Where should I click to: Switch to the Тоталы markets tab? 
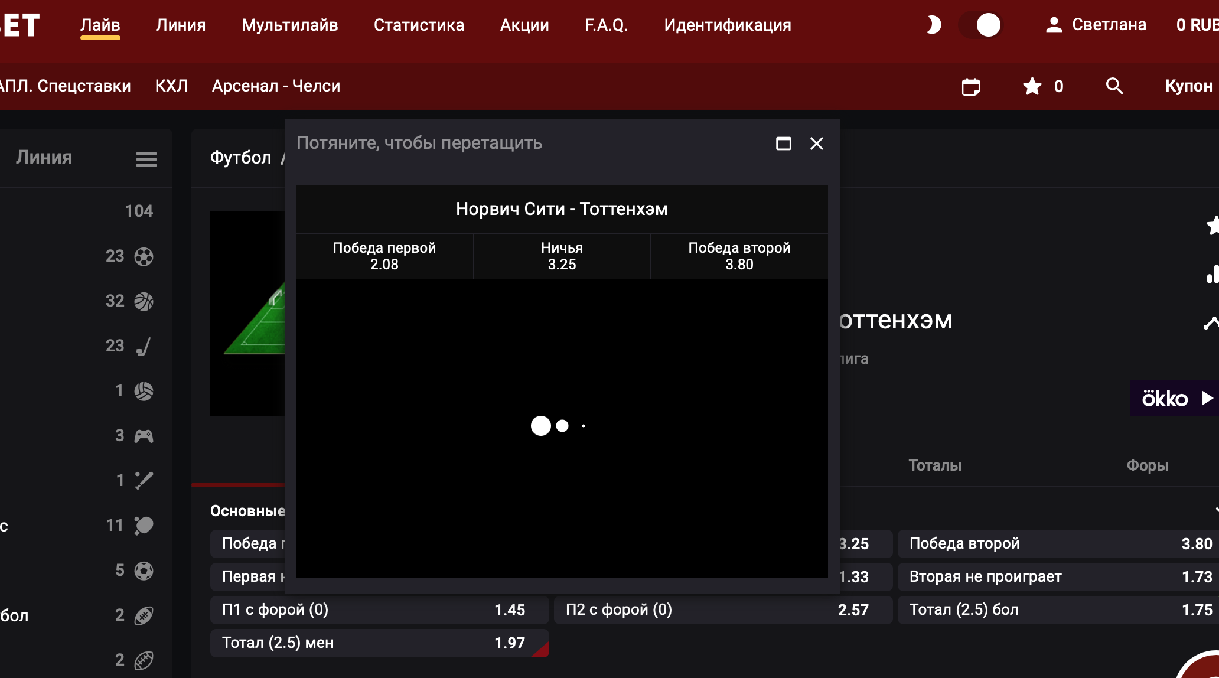(935, 465)
